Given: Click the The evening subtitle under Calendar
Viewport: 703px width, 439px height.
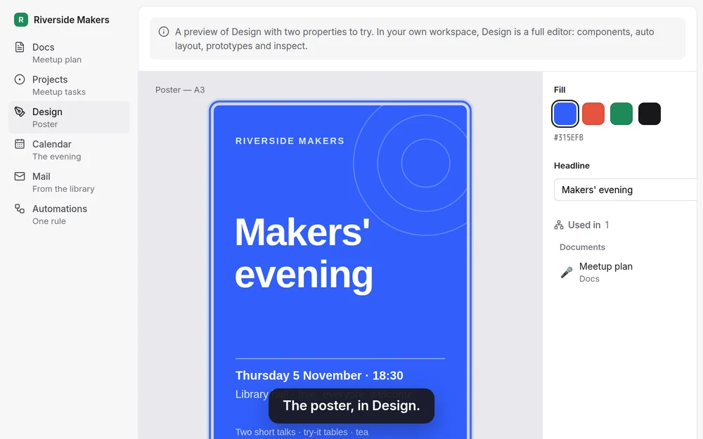Looking at the screenshot, I should 56,157.
